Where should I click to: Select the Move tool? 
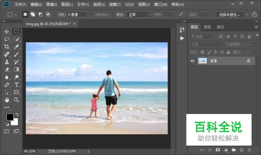(x=7, y=32)
